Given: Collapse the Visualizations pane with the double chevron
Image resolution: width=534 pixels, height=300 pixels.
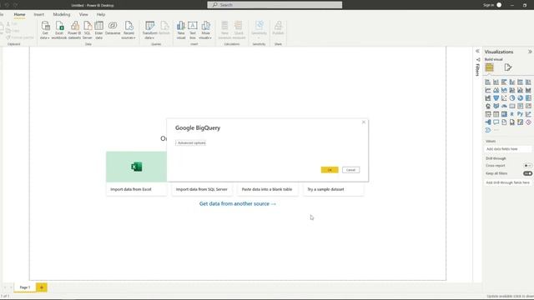Looking at the screenshot, I should point(530,52).
